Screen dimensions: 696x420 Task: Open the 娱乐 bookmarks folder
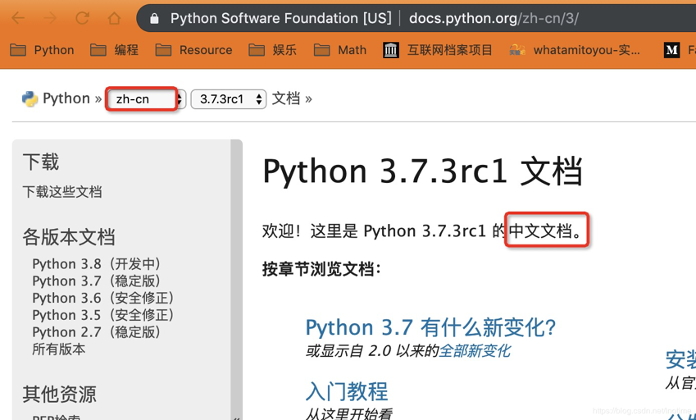[272, 50]
